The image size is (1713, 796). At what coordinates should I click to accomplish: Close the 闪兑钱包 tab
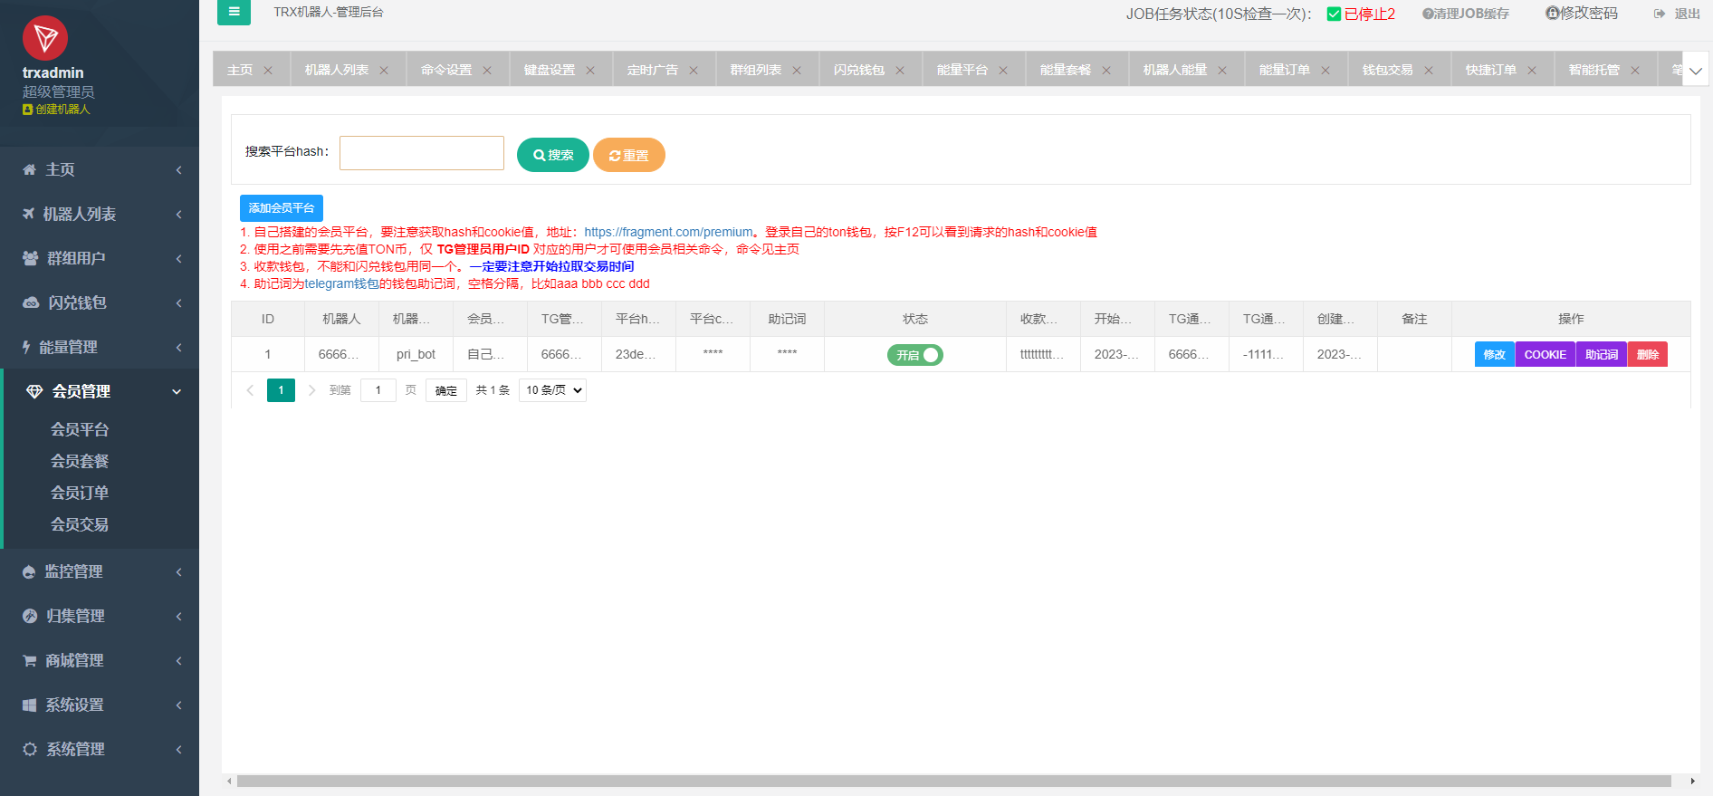tap(900, 71)
